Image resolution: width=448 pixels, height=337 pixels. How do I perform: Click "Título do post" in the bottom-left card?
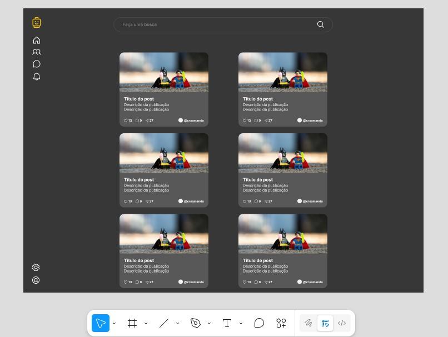139,260
